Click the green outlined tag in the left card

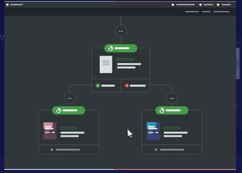pos(69,128)
